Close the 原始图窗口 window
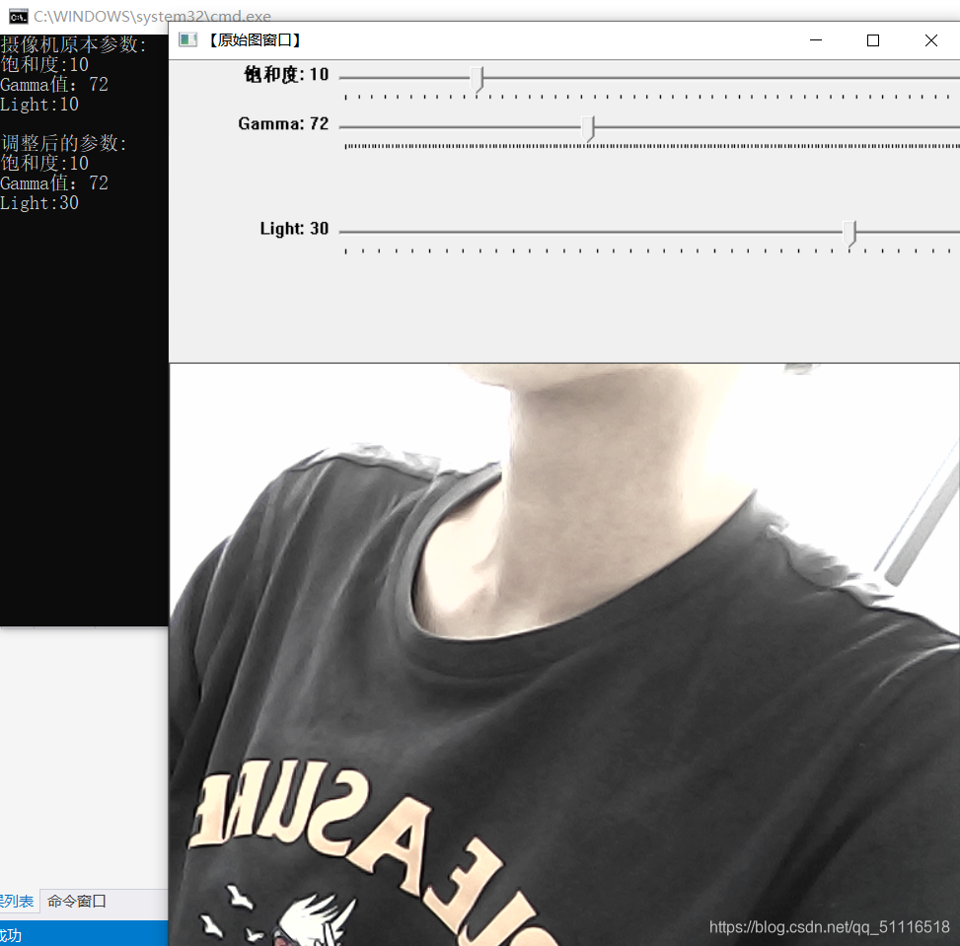 [930, 40]
